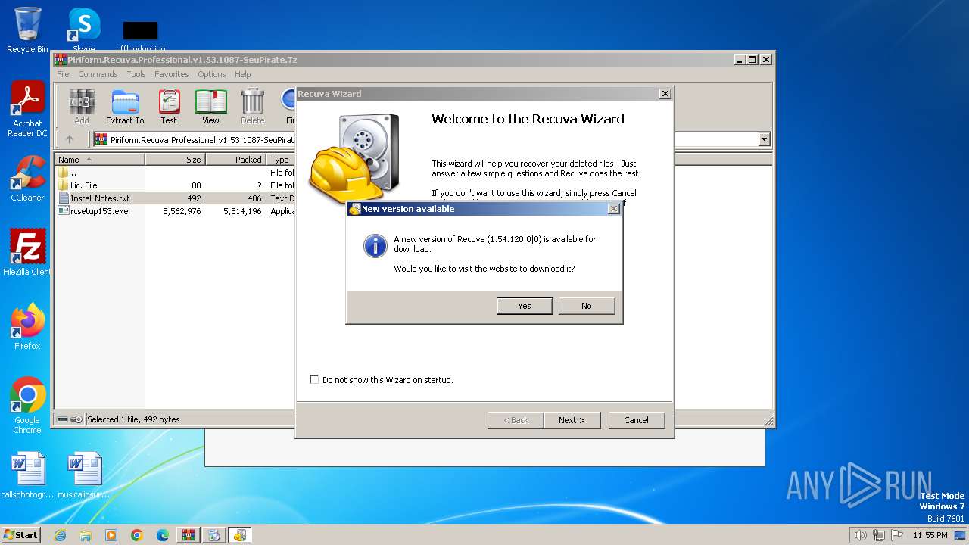Click the disk icon in WinRAR status bar
Viewport: 969px width, 545px height.
click(62, 419)
